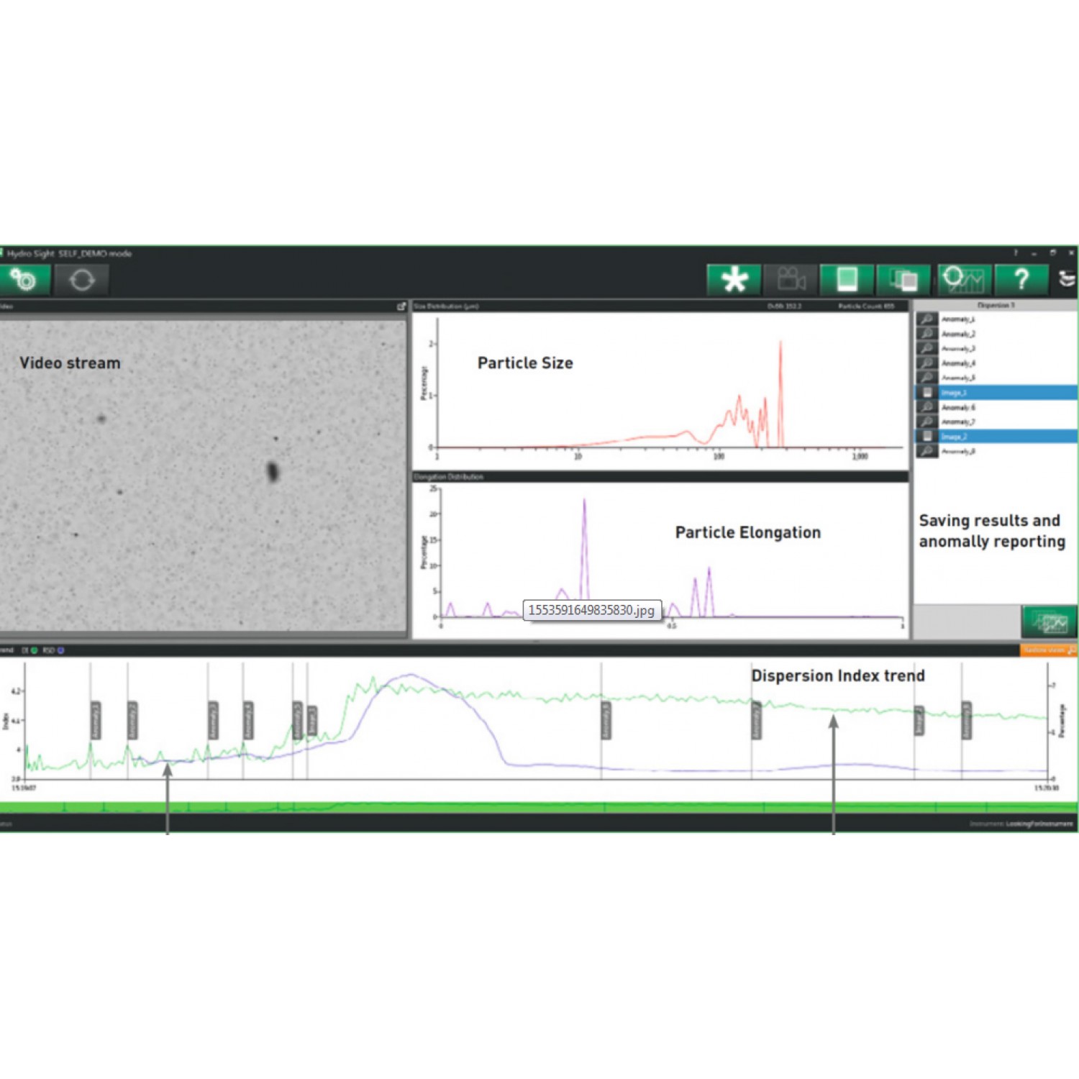The image size is (1079, 1079).
Task: Toggle the green DI trend indicator
Action: [34, 650]
